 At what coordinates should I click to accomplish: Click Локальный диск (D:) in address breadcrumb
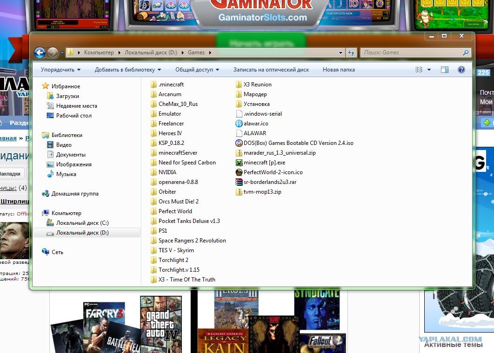[x=153, y=52]
